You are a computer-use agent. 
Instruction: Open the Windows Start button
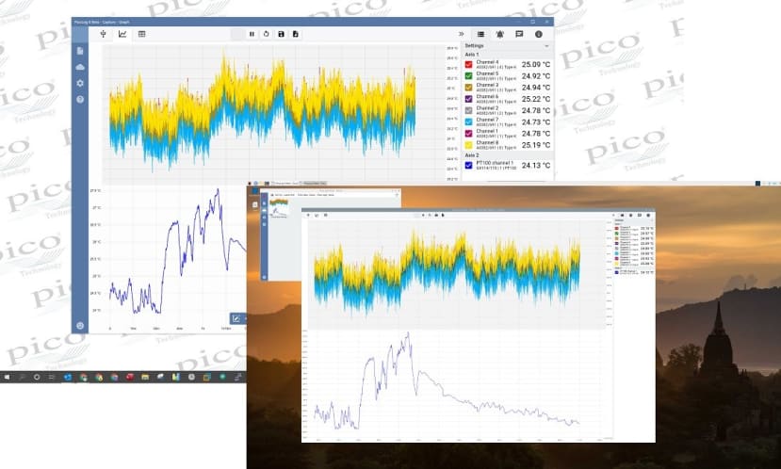pos(7,378)
